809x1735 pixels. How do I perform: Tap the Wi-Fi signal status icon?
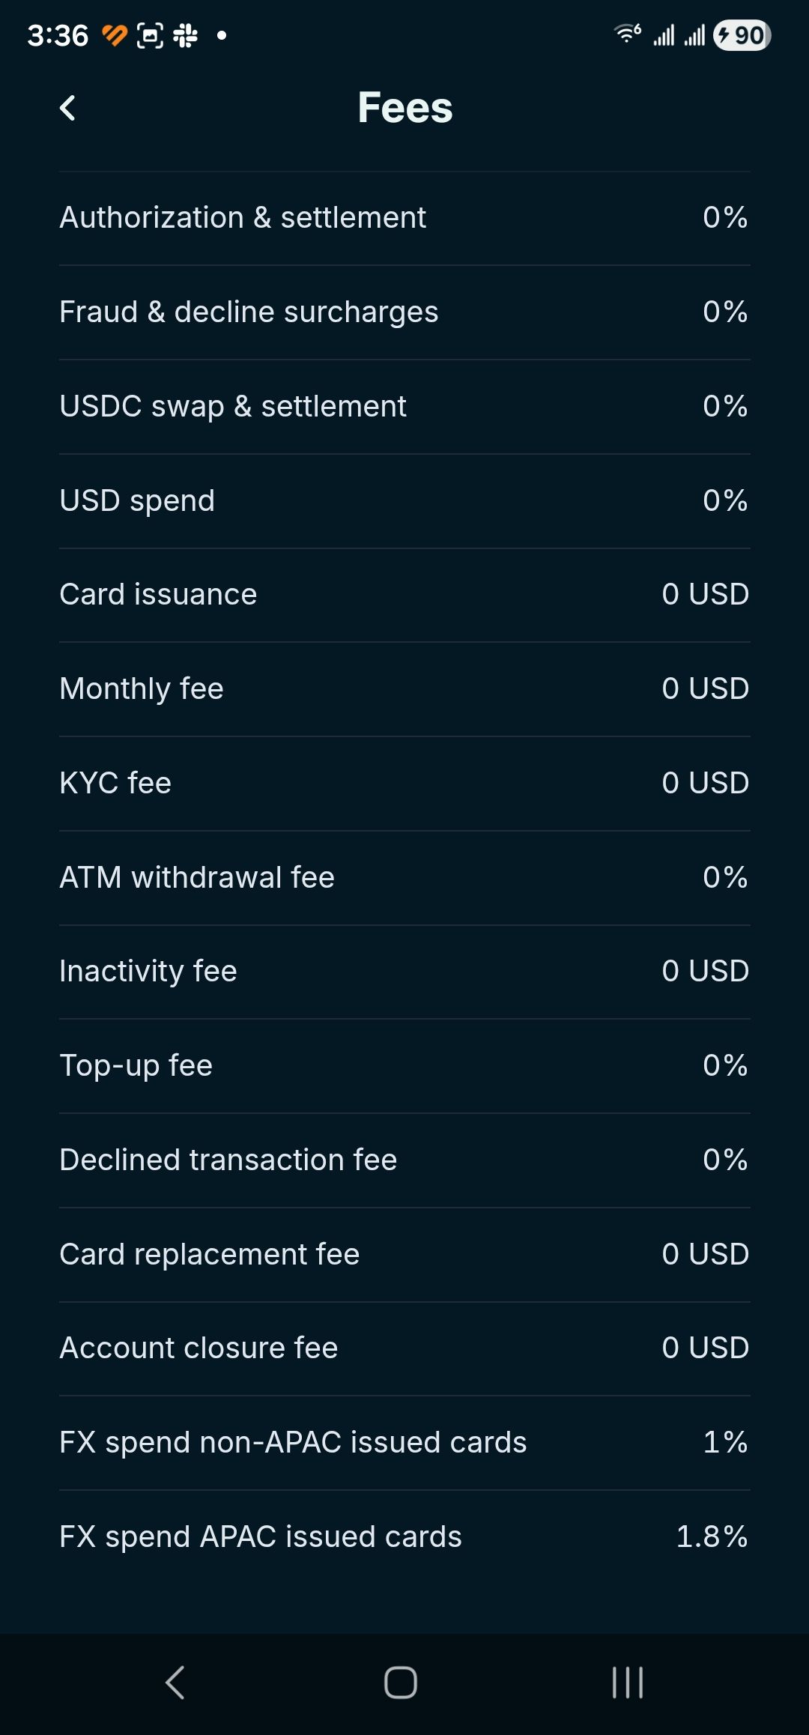(627, 34)
